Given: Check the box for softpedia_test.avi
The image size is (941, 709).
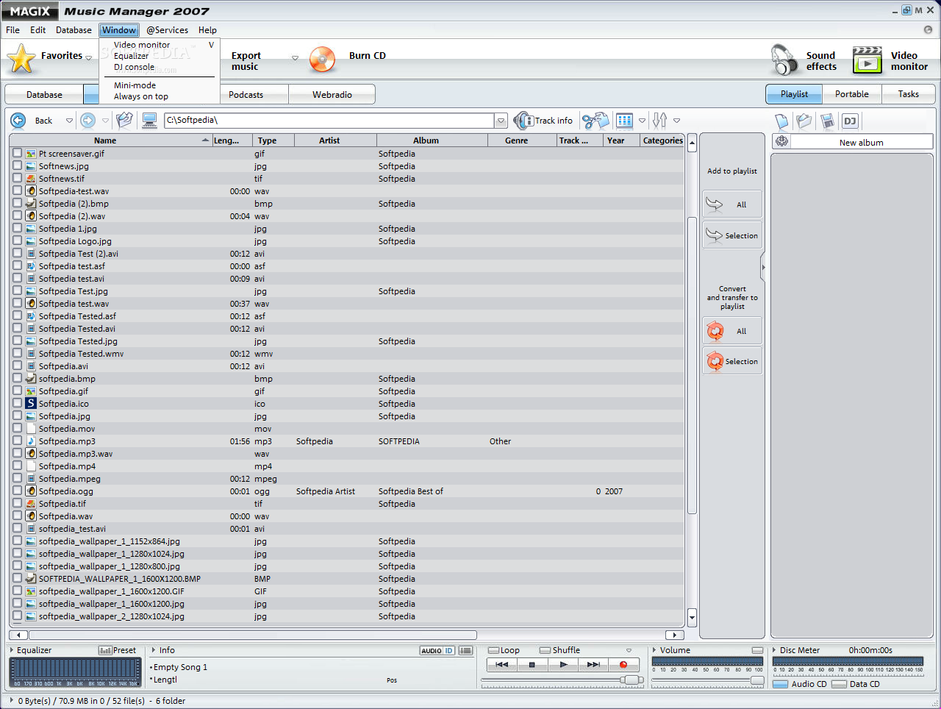Looking at the screenshot, I should [17, 528].
